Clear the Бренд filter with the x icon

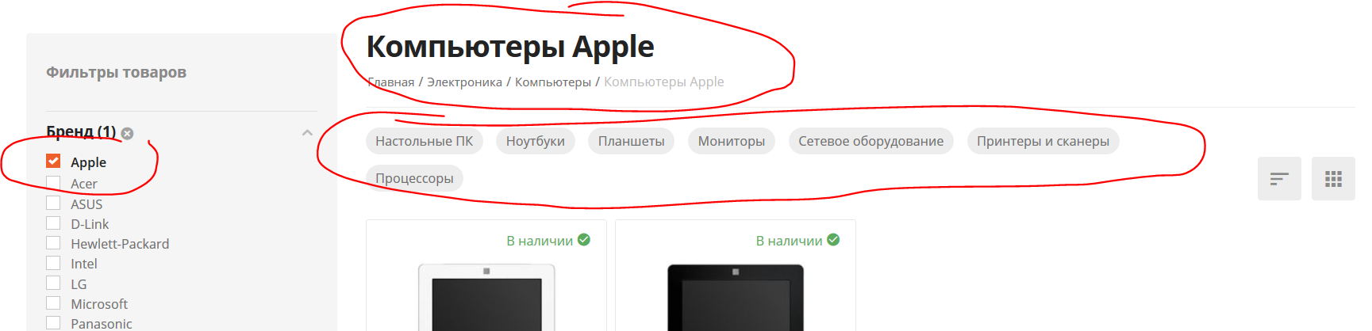tap(127, 133)
